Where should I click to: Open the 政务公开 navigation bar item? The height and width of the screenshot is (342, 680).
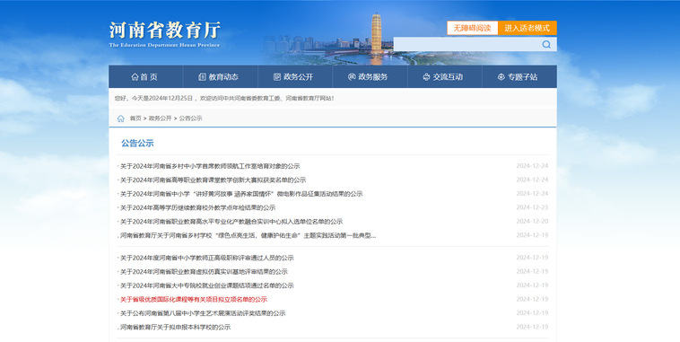pos(295,77)
